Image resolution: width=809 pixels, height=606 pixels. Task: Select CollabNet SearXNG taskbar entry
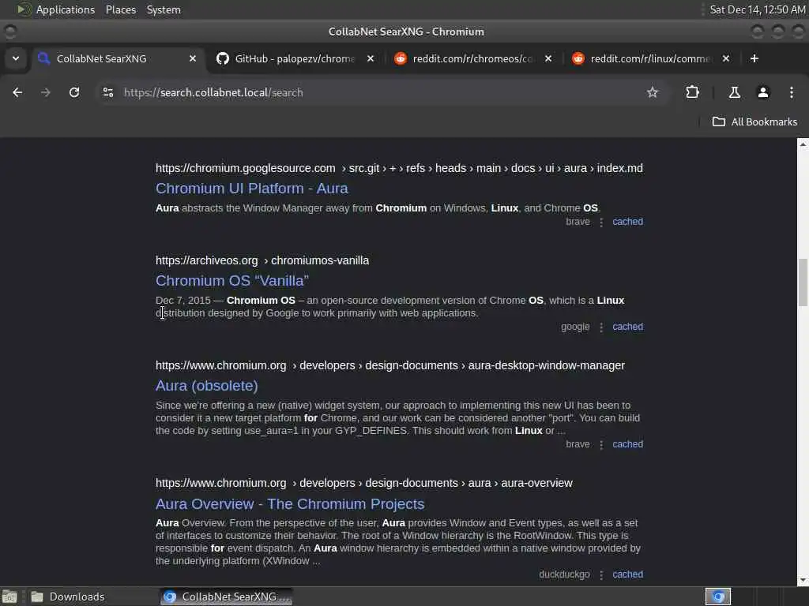point(226,597)
